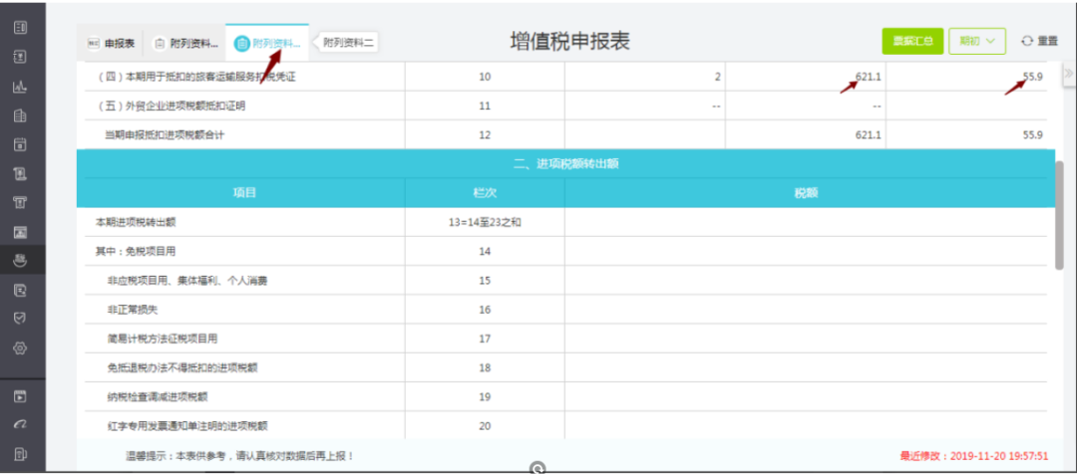Switch to the 申报表 tab
1077x474 pixels.
pos(112,43)
